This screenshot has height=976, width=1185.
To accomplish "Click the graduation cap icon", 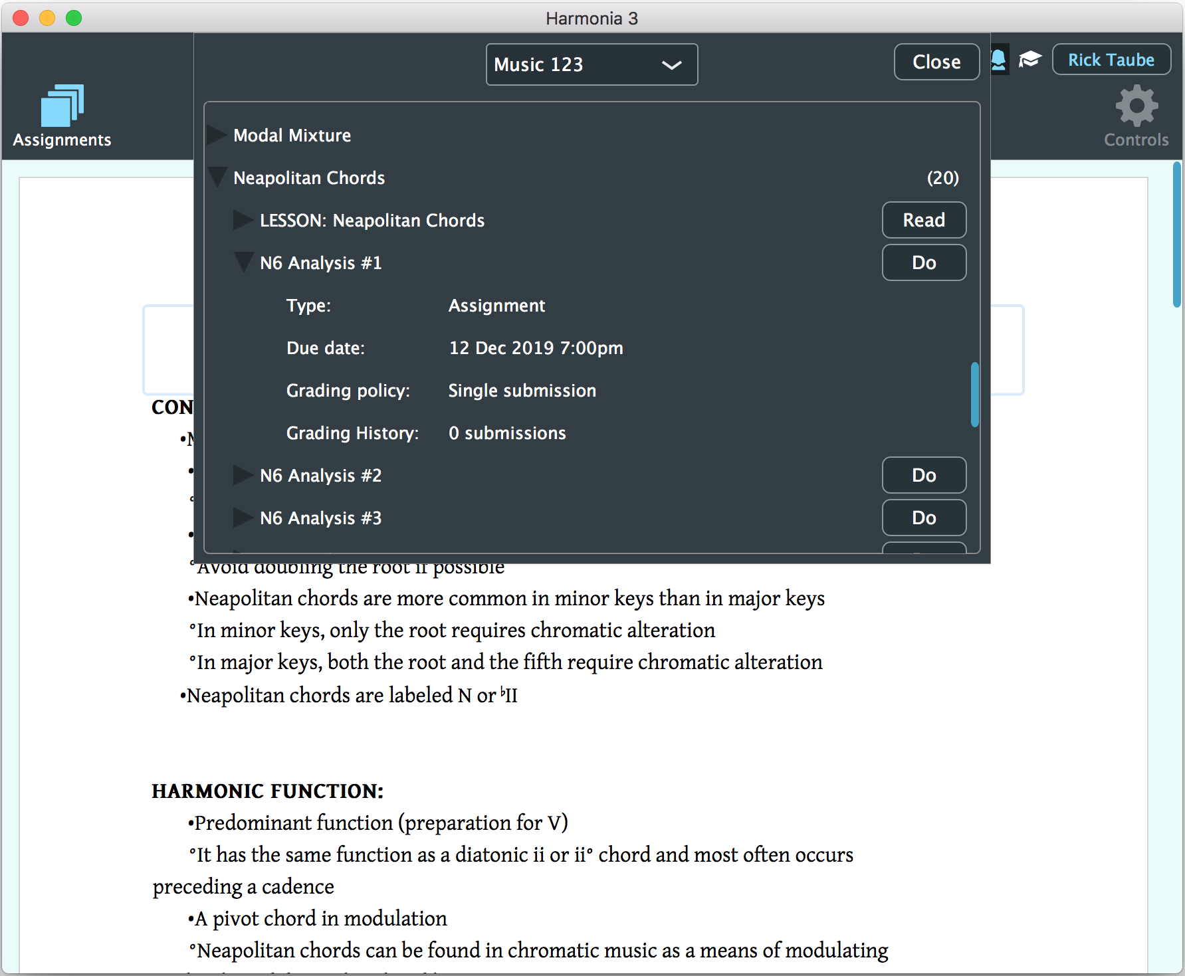I will click(1029, 60).
